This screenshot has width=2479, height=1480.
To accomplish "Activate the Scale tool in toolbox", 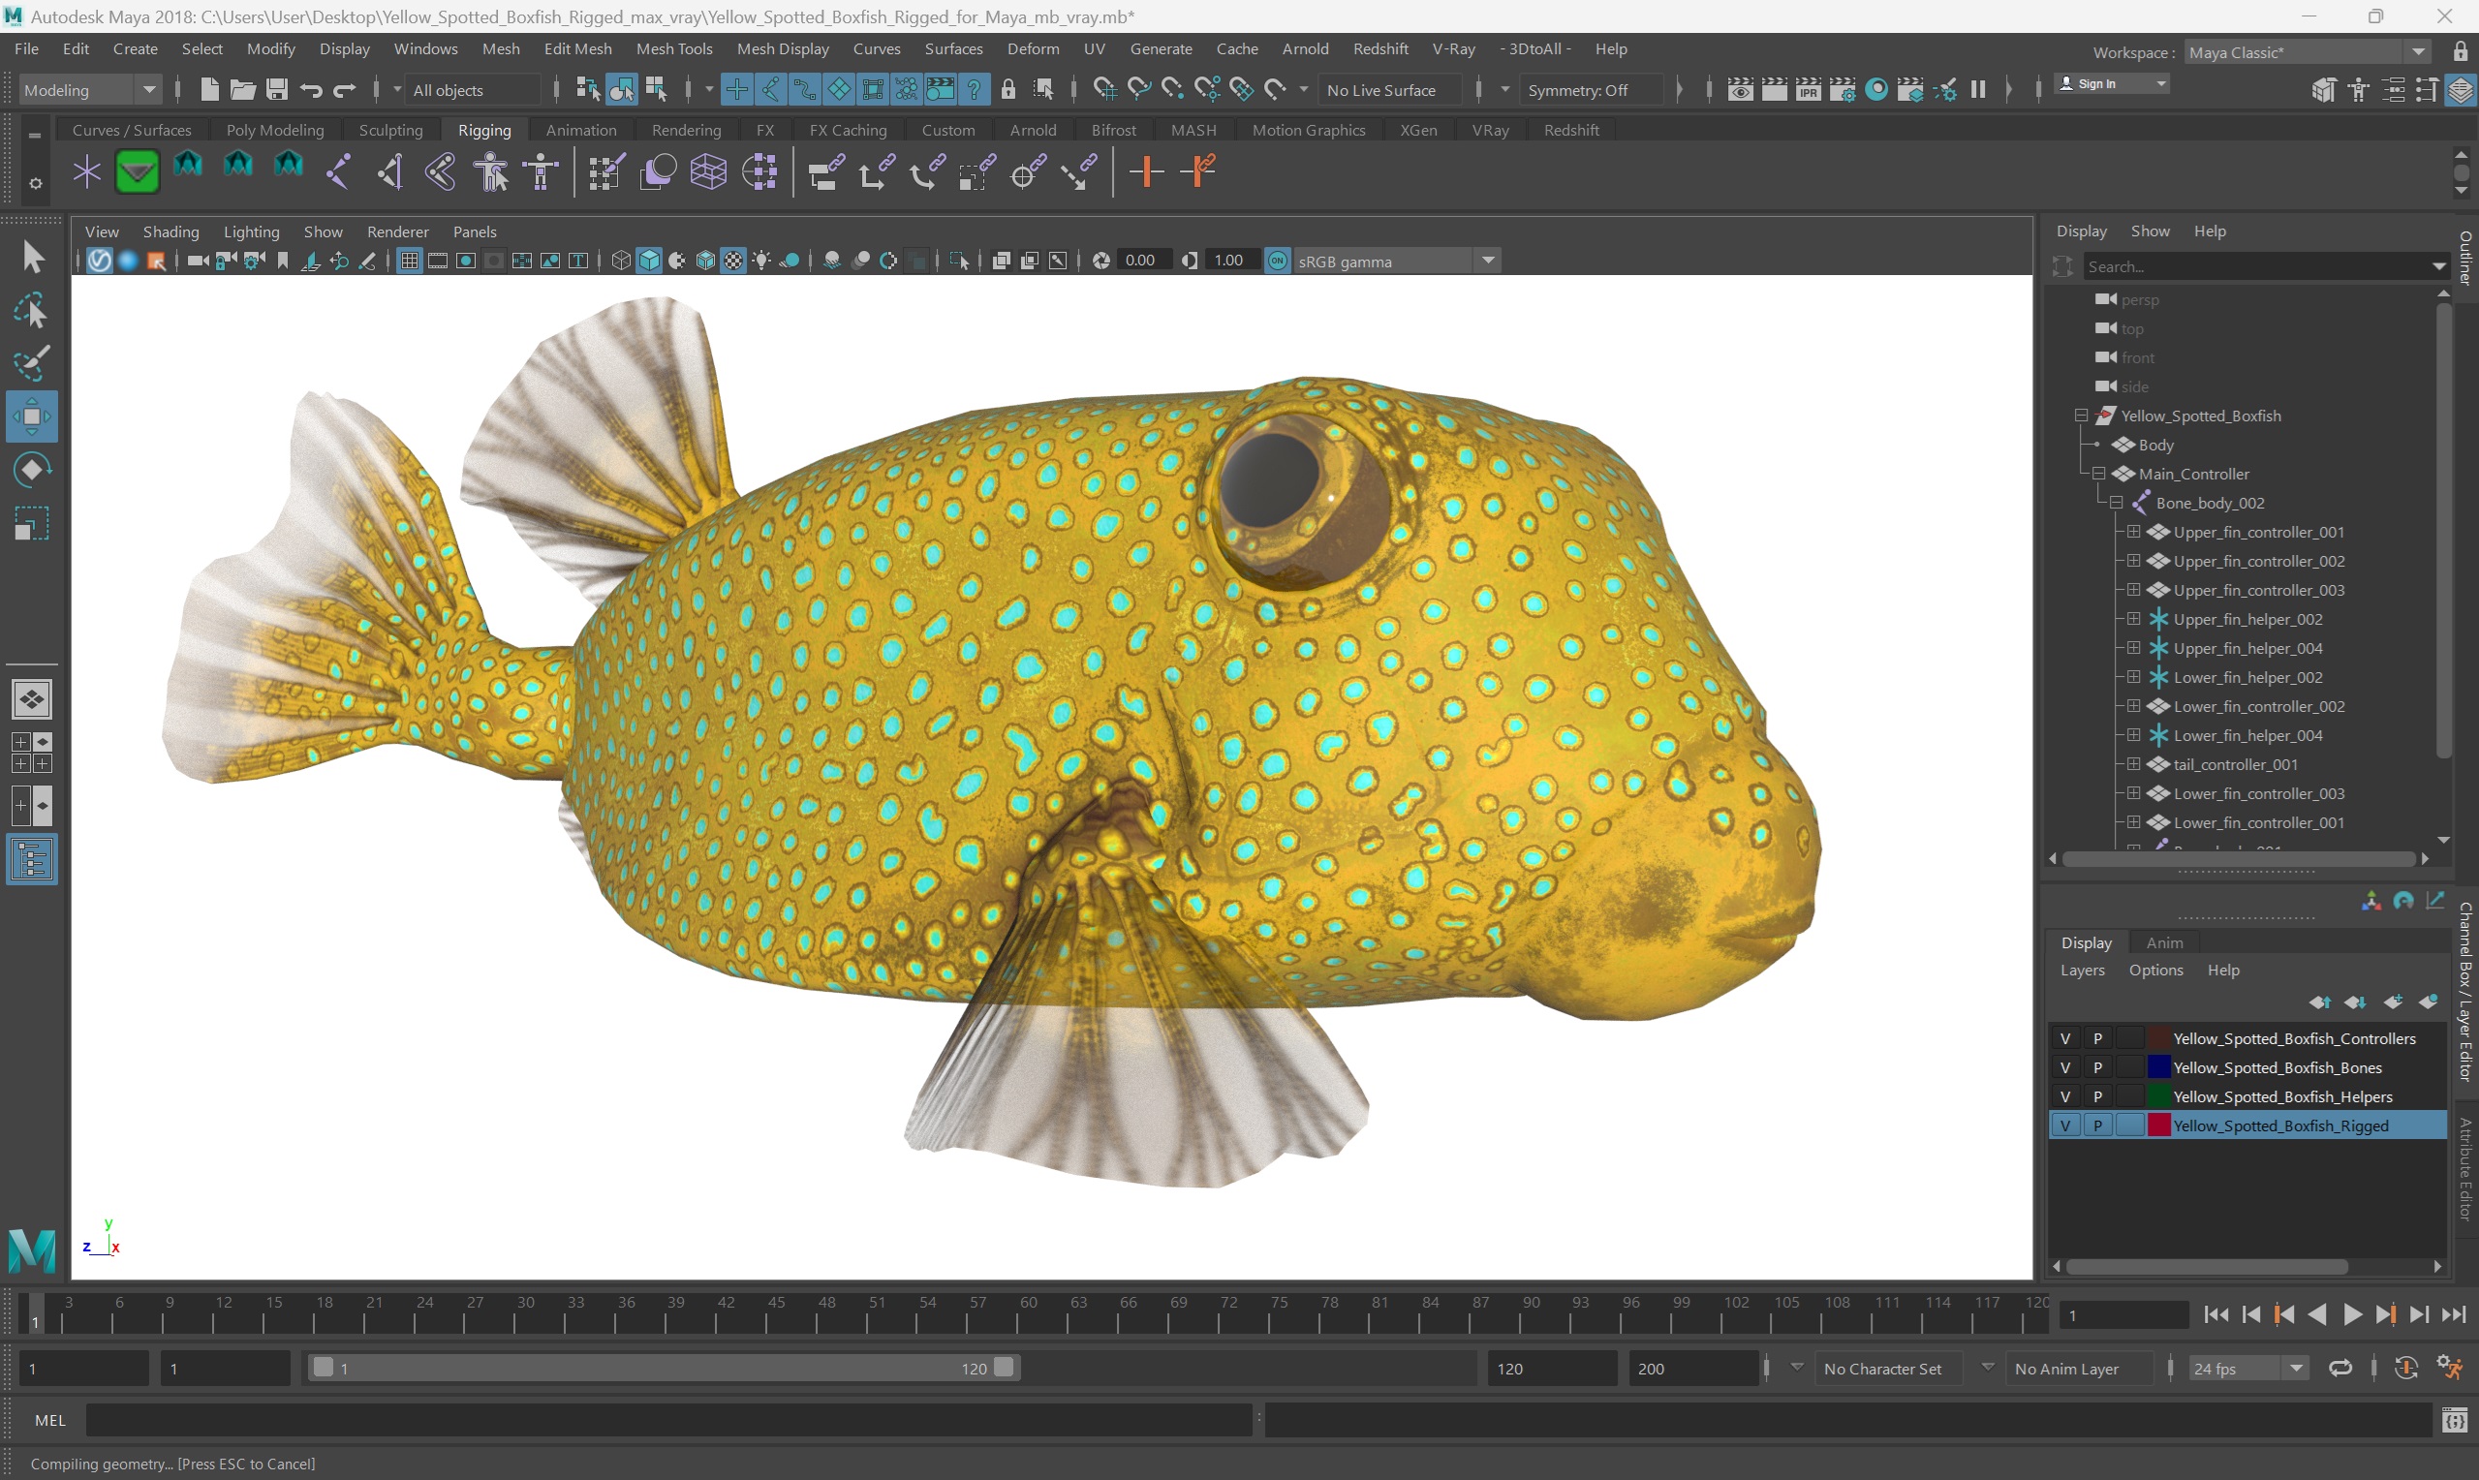I will pos(32,524).
